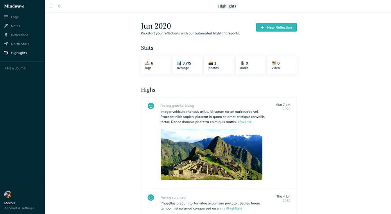
Task: Click the Logs list icon in sidebar
Action: (x=6, y=17)
